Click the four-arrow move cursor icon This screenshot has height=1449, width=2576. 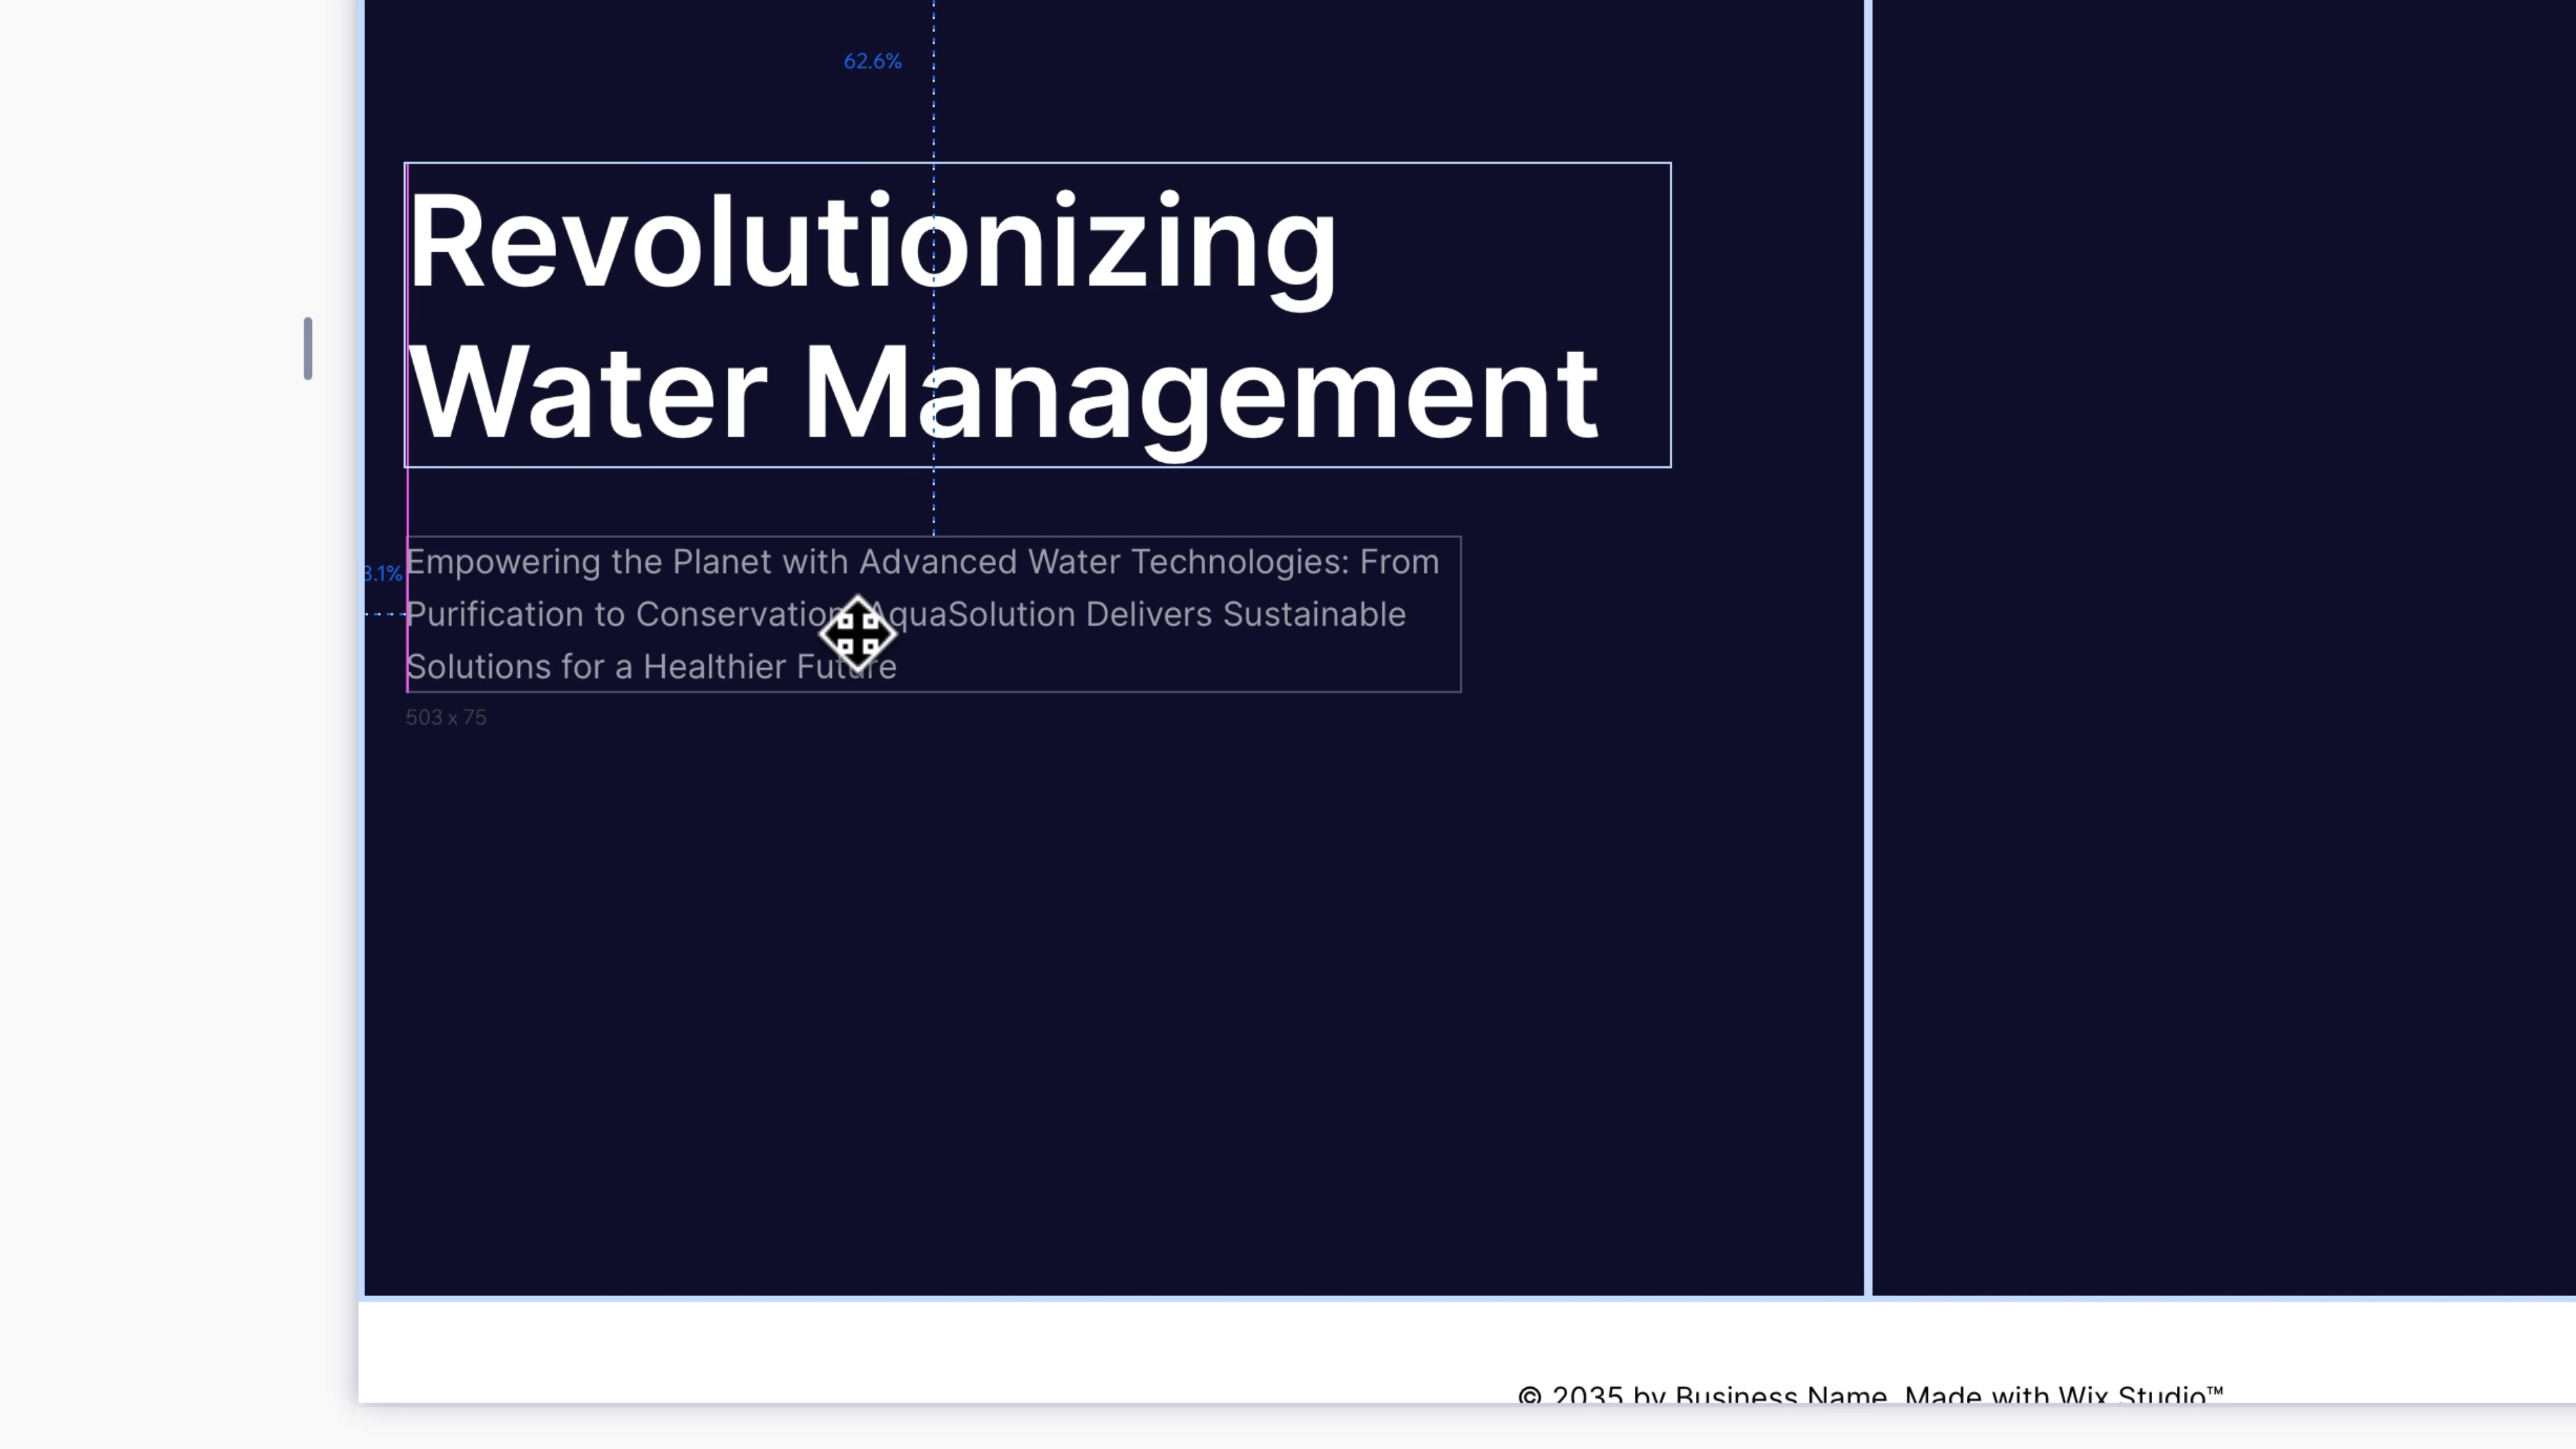point(857,633)
